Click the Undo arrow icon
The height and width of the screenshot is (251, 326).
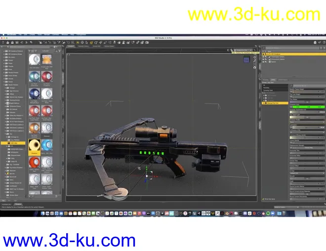tap(31, 43)
